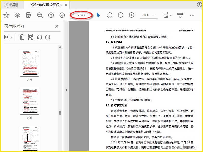This screenshot has width=203, height=152.
Task: Click the read mode keyboard-download icon
Action: click(x=180, y=15)
